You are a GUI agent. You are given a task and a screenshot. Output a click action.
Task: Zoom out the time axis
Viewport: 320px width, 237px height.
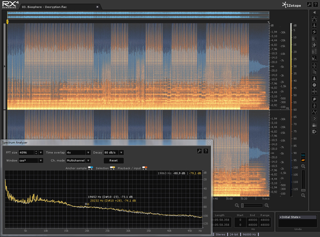click(x=237, y=206)
